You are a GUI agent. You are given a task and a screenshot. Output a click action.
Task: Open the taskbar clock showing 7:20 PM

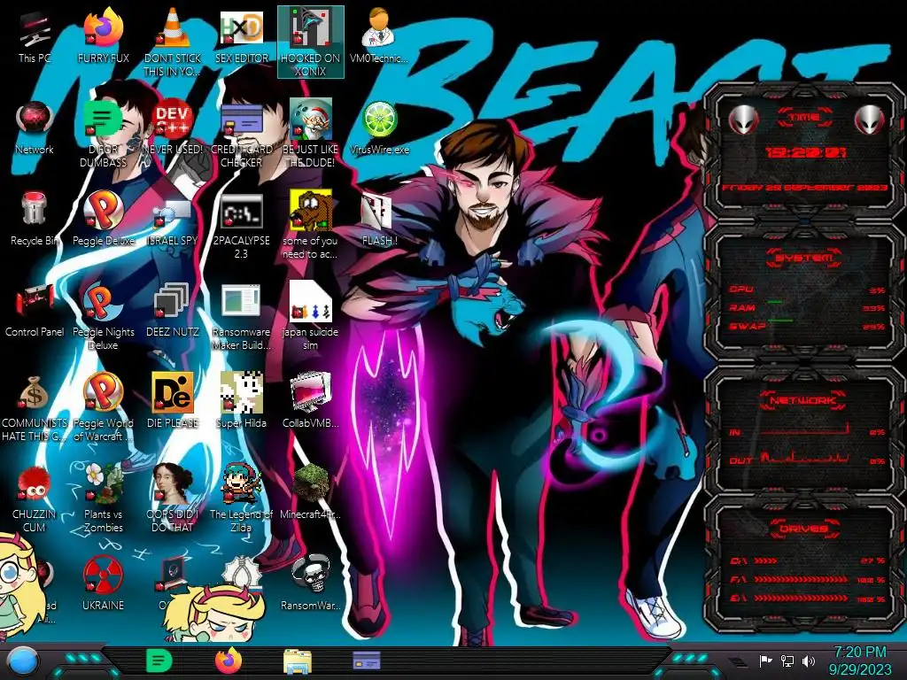click(859, 661)
